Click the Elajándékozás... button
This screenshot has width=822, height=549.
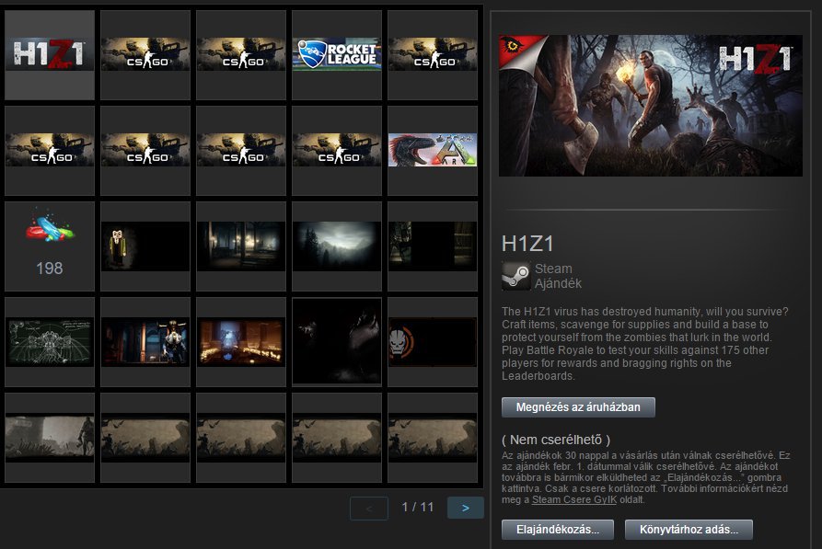tap(558, 530)
